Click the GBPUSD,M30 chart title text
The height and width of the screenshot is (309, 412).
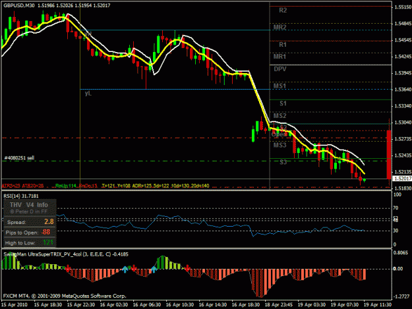[19, 5]
